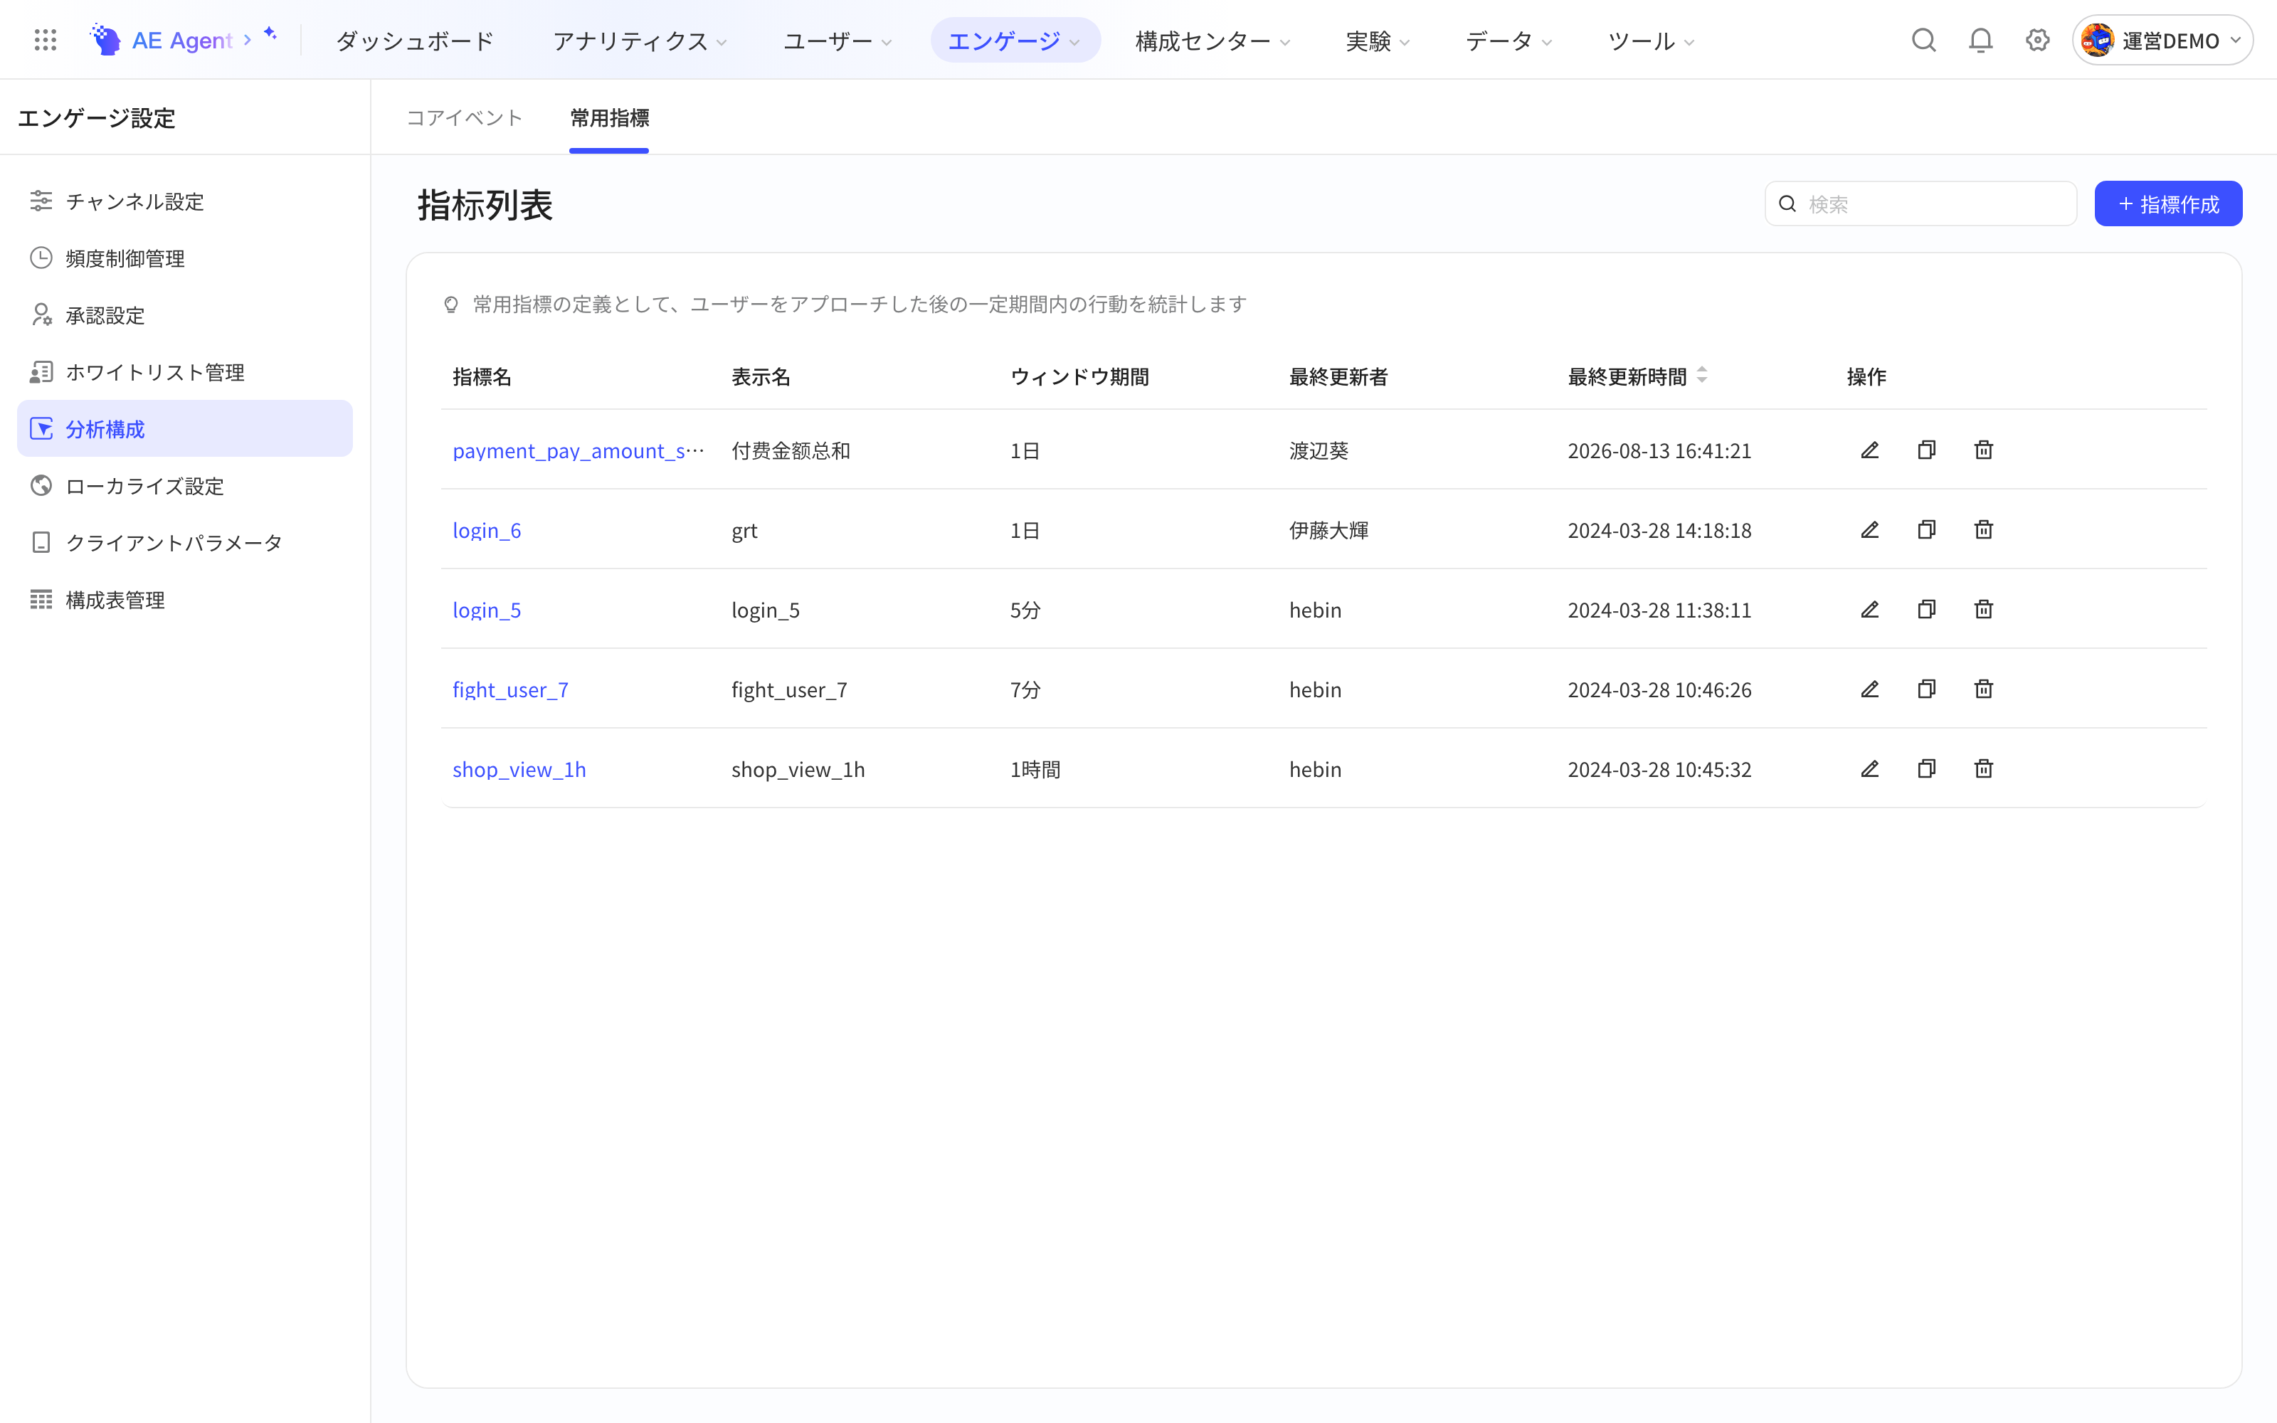This screenshot has height=1423, width=2277.
Task: Edit the login_6 metric
Action: (1869, 530)
